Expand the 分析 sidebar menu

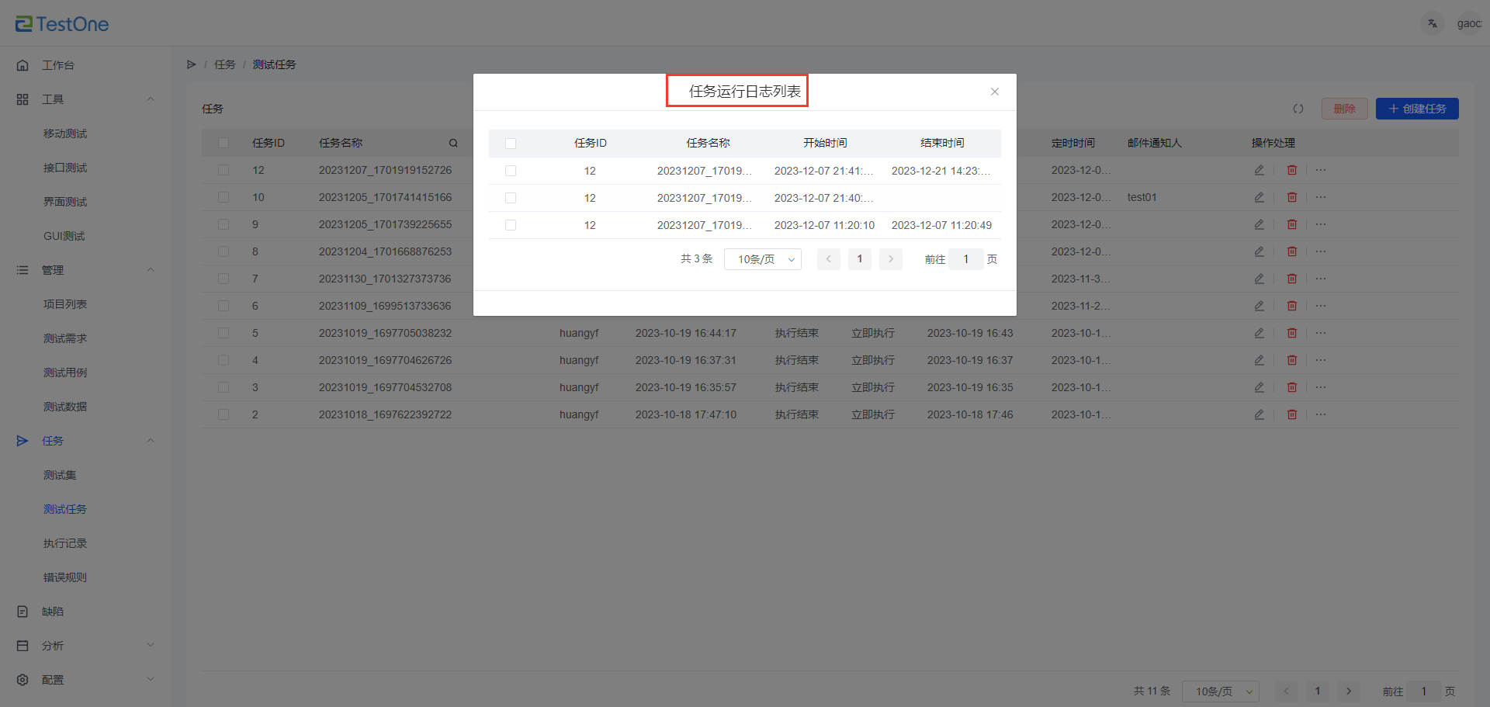coord(151,646)
